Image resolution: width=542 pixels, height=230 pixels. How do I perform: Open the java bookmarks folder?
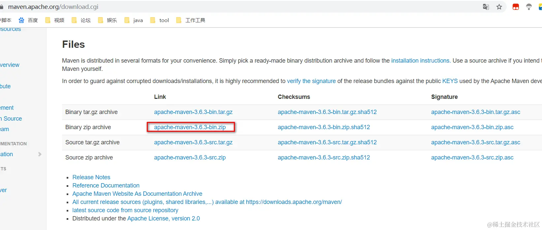pos(134,20)
